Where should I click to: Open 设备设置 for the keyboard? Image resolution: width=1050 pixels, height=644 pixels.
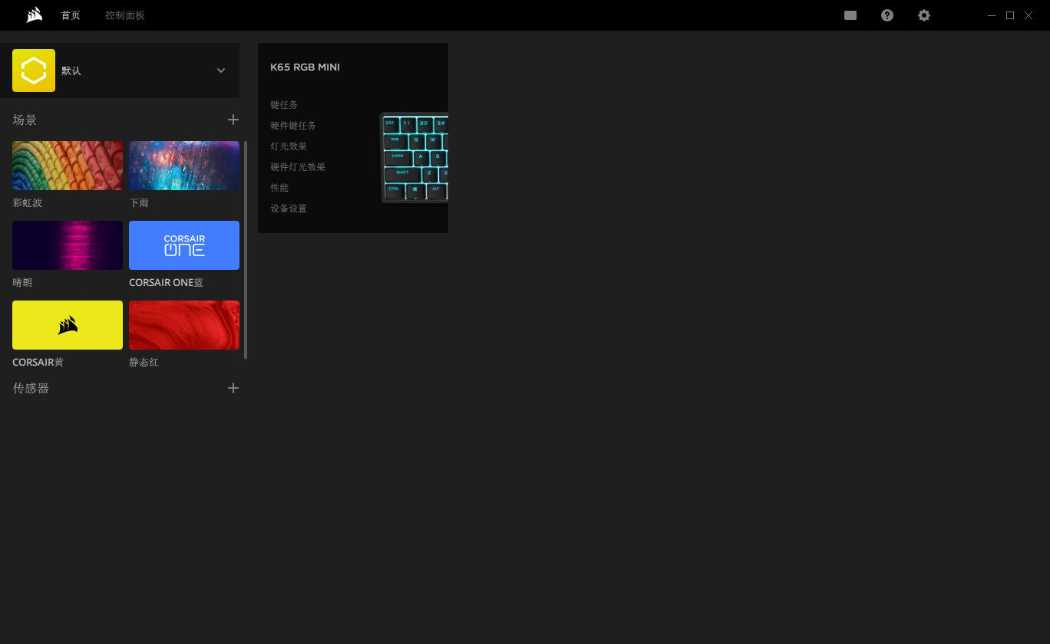[x=289, y=209]
